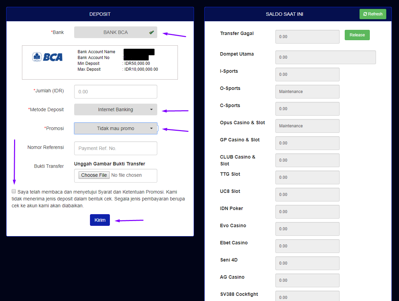Click the Bank Account No label
The height and width of the screenshot is (301, 399).
pyautogui.click(x=93, y=58)
